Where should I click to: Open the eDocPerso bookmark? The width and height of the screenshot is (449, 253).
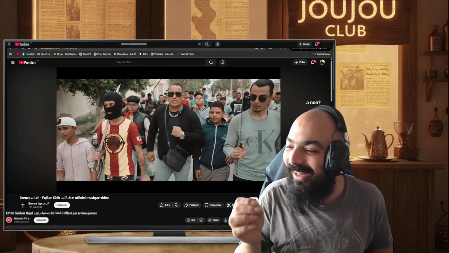pyautogui.click(x=44, y=54)
